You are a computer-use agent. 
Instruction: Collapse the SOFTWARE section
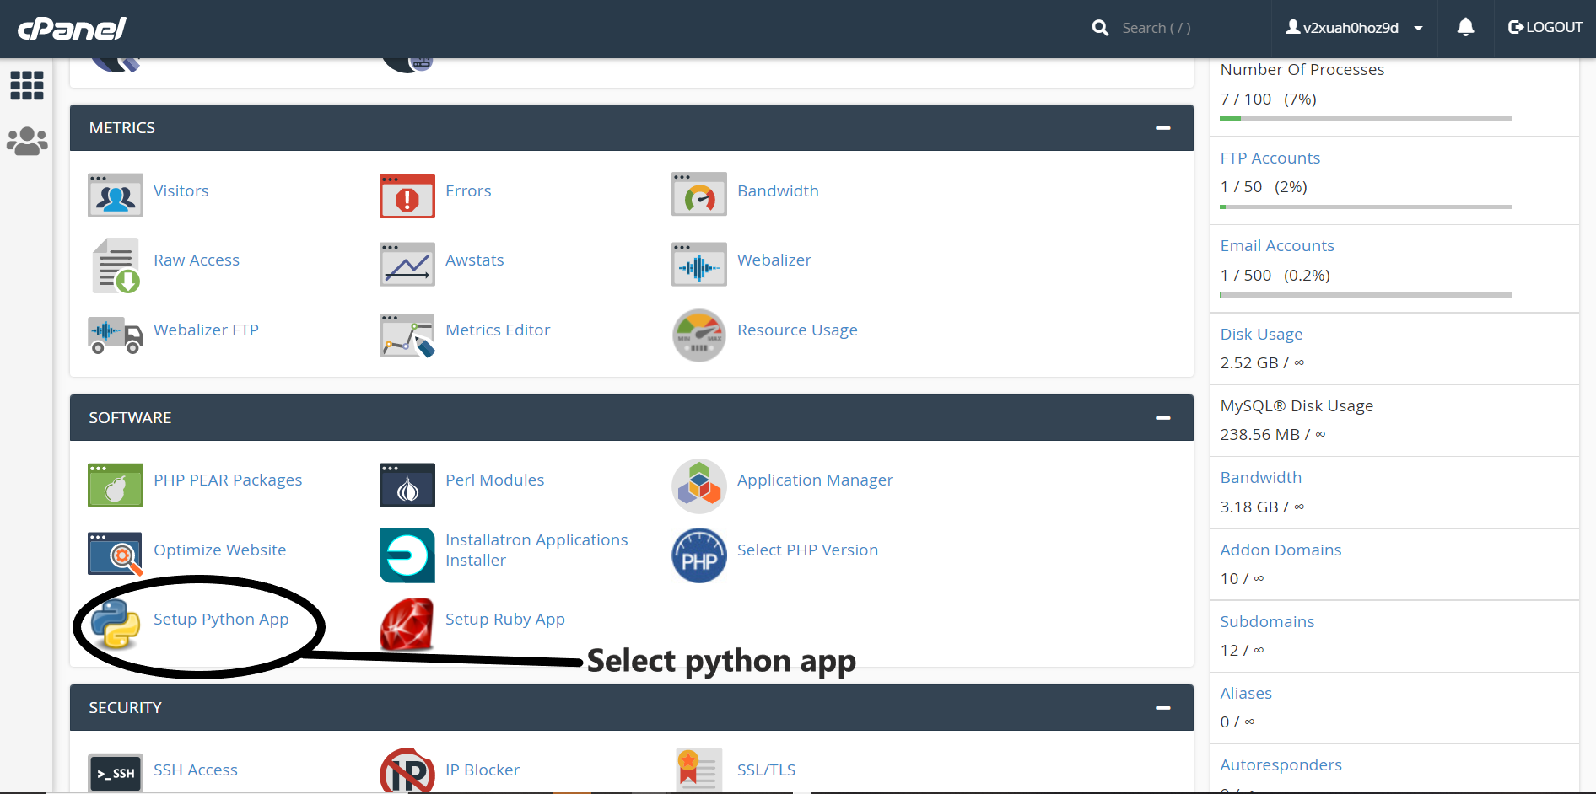point(1163,417)
